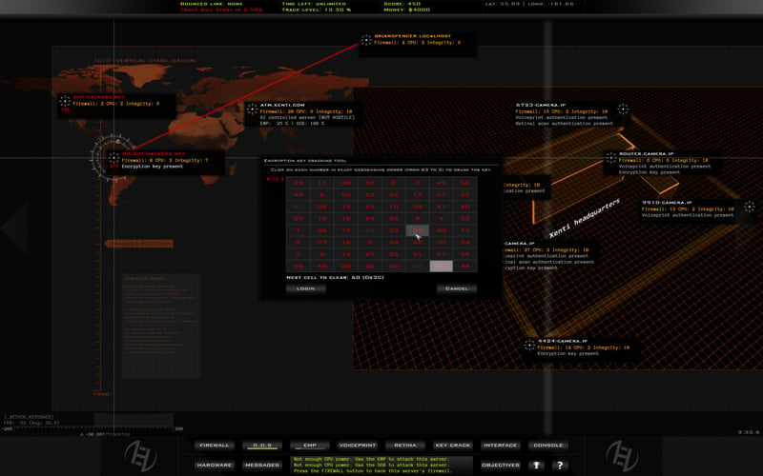Click the 6723-camera.ip target crosshair icon
The height and width of the screenshot is (476, 763).
click(x=623, y=109)
